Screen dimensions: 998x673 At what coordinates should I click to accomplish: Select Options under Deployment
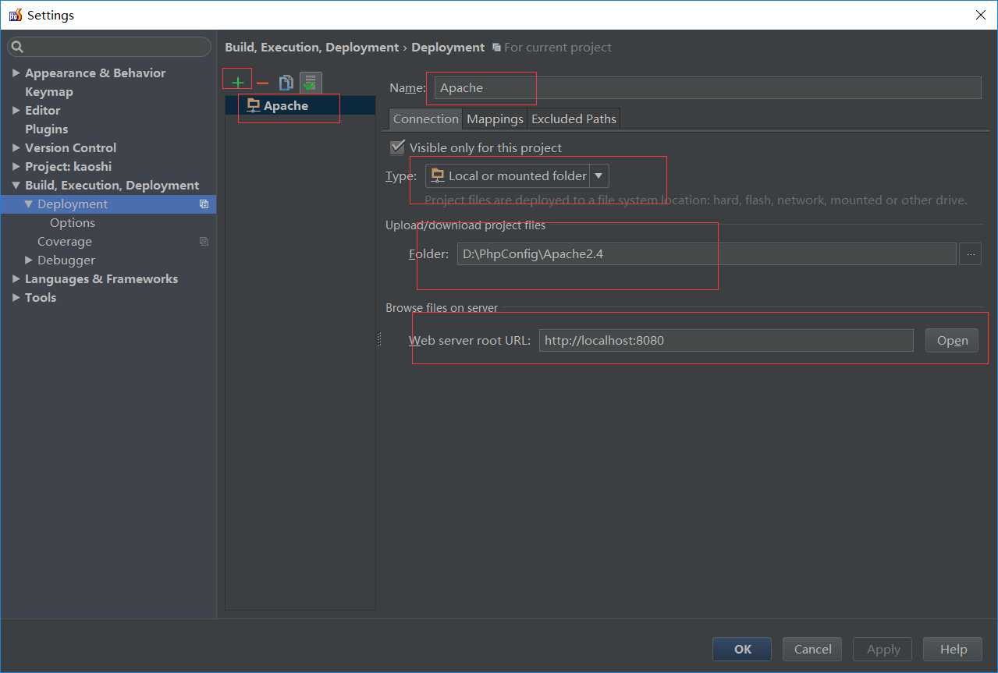click(73, 222)
